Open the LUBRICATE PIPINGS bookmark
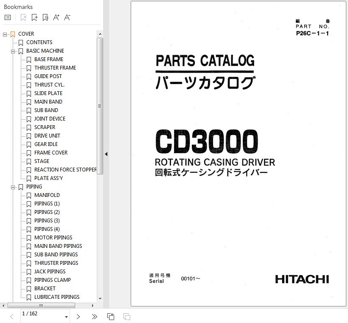Image resolution: width=348 pixels, height=323 pixels. click(x=57, y=297)
